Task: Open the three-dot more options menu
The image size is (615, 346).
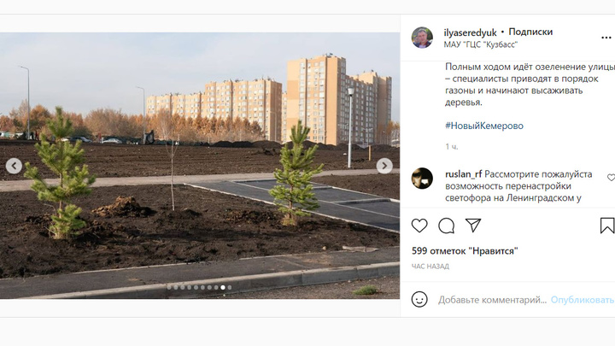Action: pos(606,38)
